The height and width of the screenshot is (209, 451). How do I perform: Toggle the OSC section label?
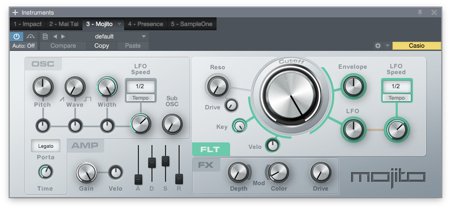[x=43, y=64]
